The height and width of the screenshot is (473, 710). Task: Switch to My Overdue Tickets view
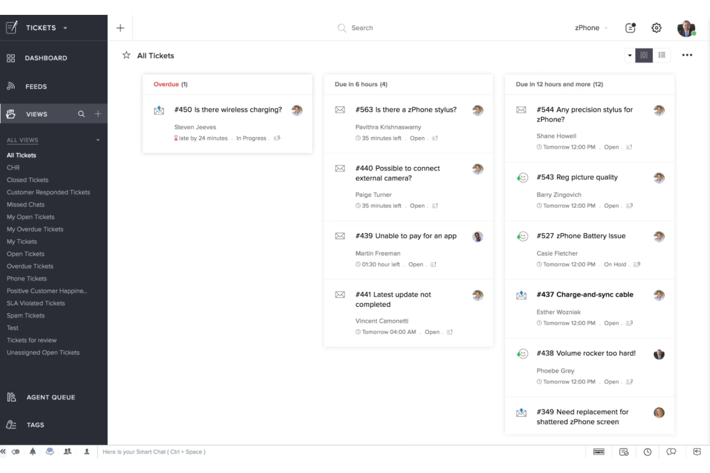tap(35, 229)
